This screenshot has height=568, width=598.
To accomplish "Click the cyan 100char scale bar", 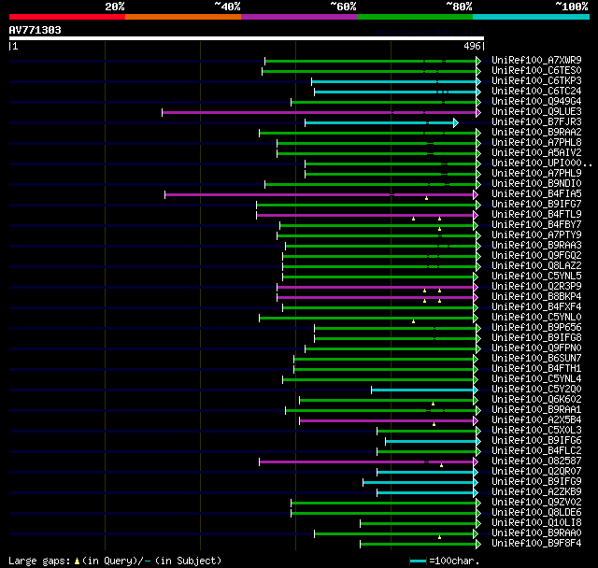I will tap(419, 561).
